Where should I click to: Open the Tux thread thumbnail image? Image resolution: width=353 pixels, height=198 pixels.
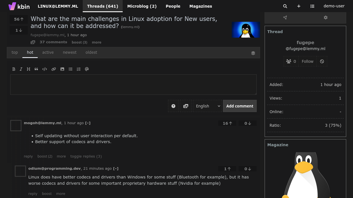246,30
